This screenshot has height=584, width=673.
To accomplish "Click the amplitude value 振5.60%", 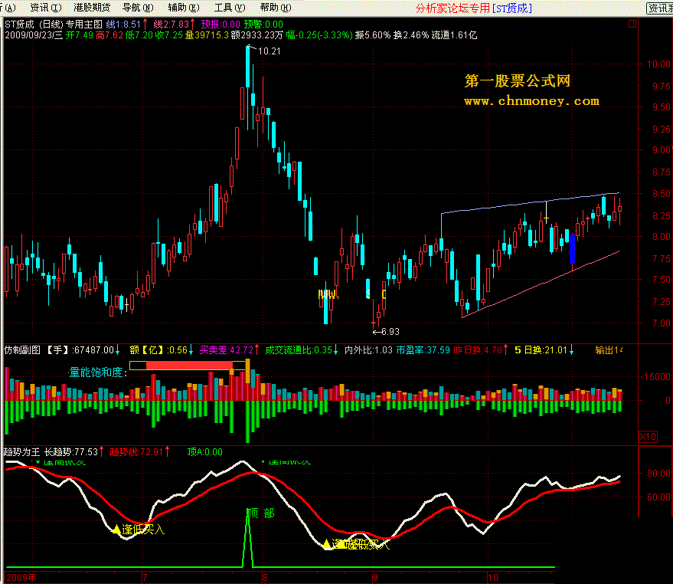I will [x=373, y=35].
